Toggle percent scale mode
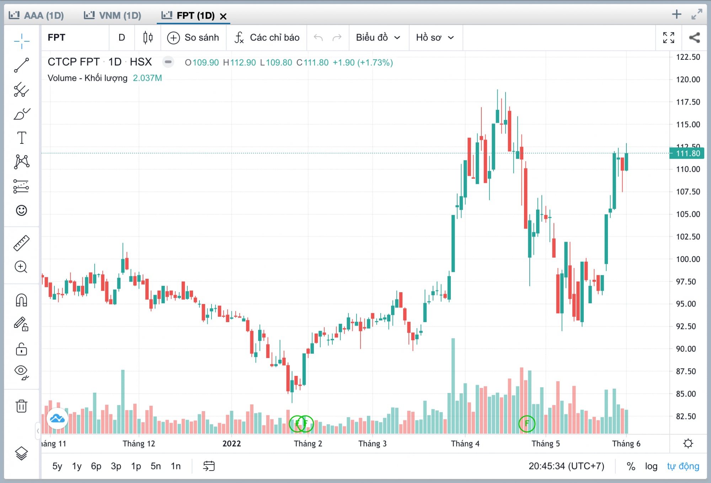The width and height of the screenshot is (711, 483). point(631,466)
